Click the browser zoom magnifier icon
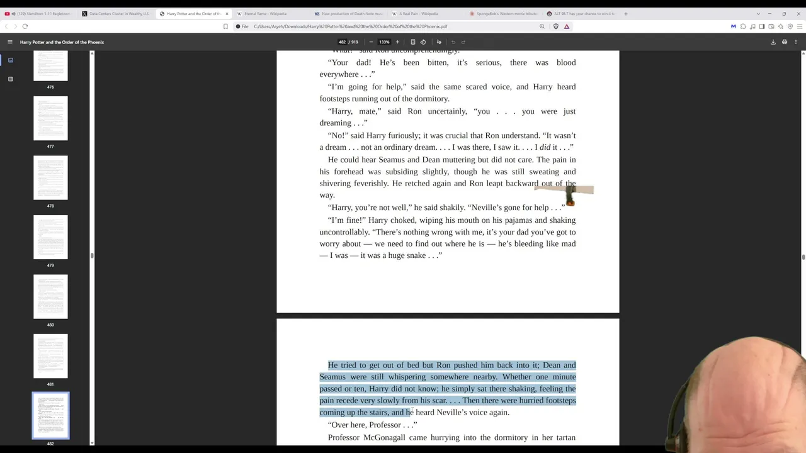Viewport: 806px width, 453px height. coord(542,26)
